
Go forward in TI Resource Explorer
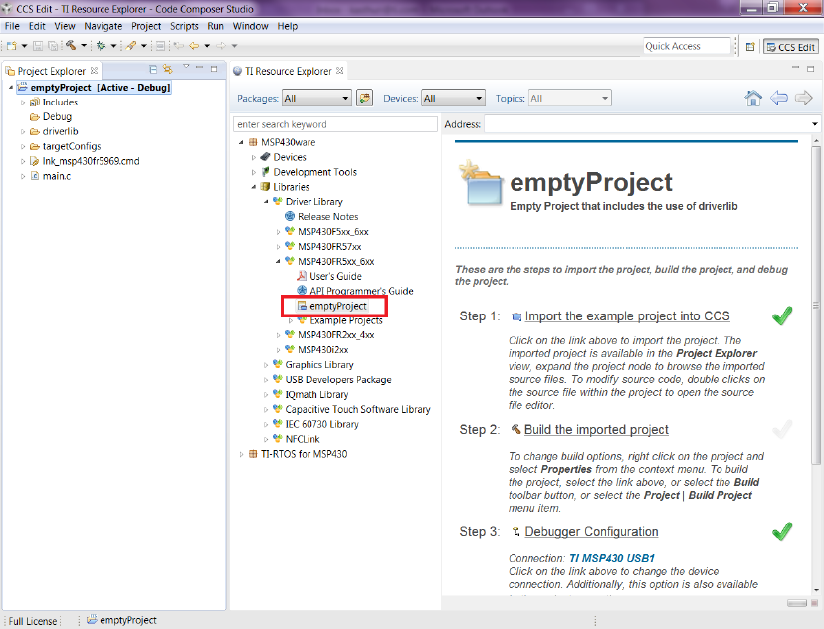click(x=803, y=98)
